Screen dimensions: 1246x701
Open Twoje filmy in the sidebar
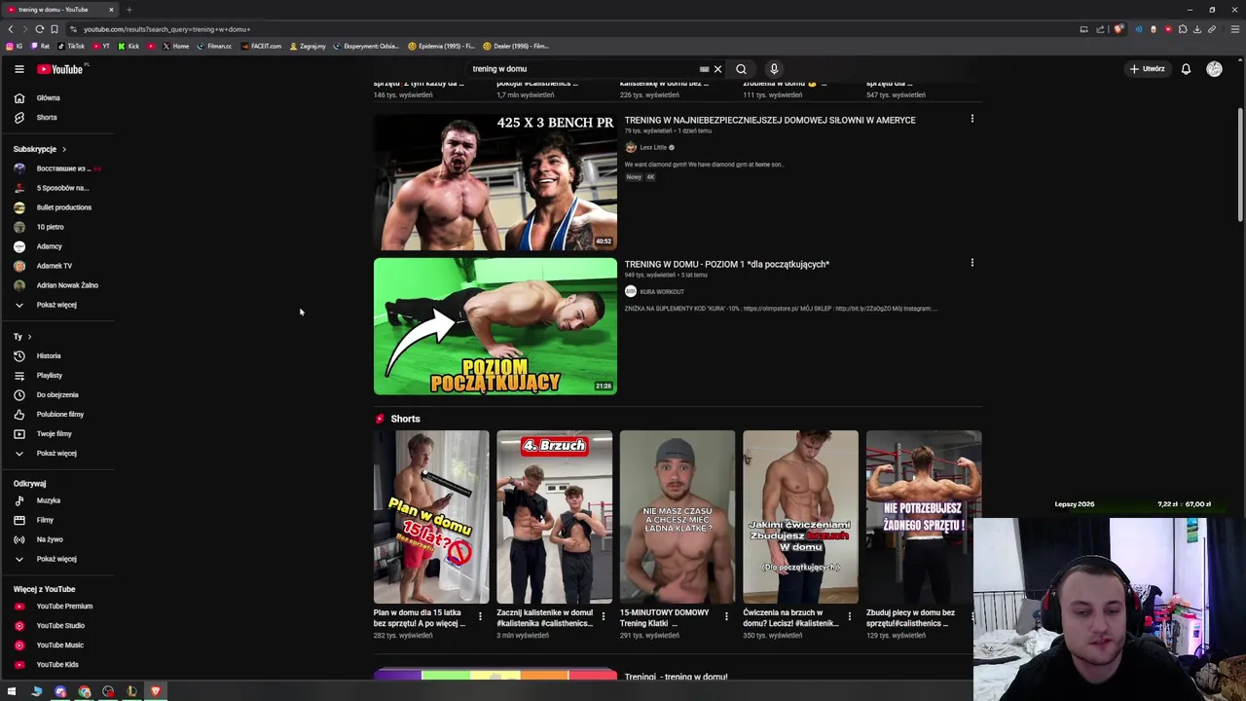click(x=55, y=434)
